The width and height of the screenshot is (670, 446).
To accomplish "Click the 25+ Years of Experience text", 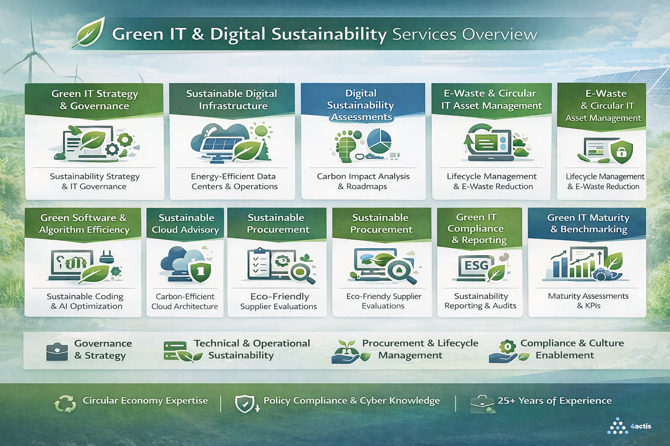I will pyautogui.click(x=554, y=401).
